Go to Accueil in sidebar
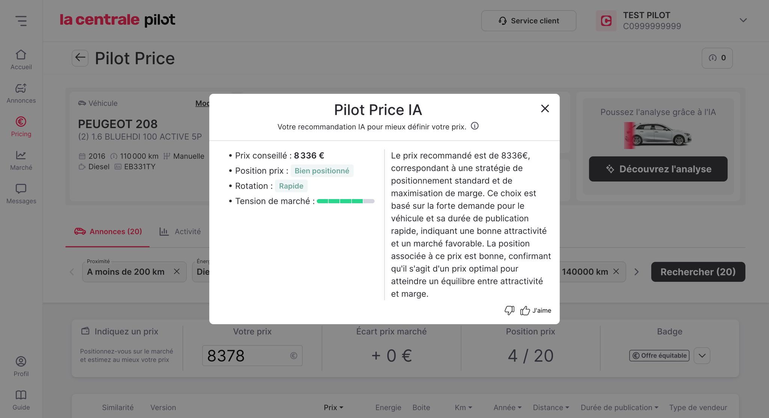The image size is (769, 418). (21, 60)
